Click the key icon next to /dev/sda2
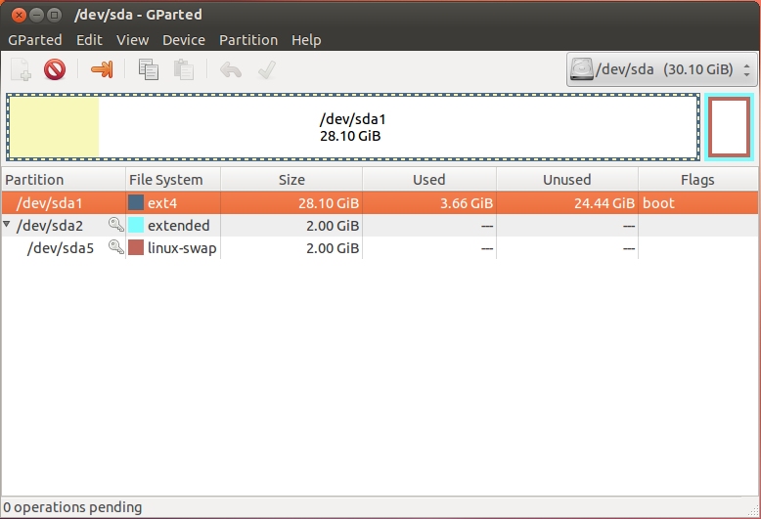Viewport: 761px width, 519px height. click(115, 225)
